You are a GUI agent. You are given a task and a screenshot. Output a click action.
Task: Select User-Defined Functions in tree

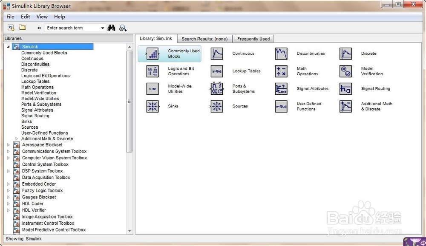click(45, 133)
